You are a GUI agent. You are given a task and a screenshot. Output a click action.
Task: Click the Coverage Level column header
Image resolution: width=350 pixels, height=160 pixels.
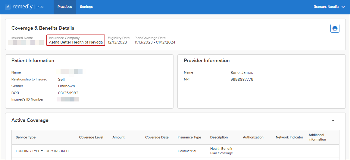[91, 137]
